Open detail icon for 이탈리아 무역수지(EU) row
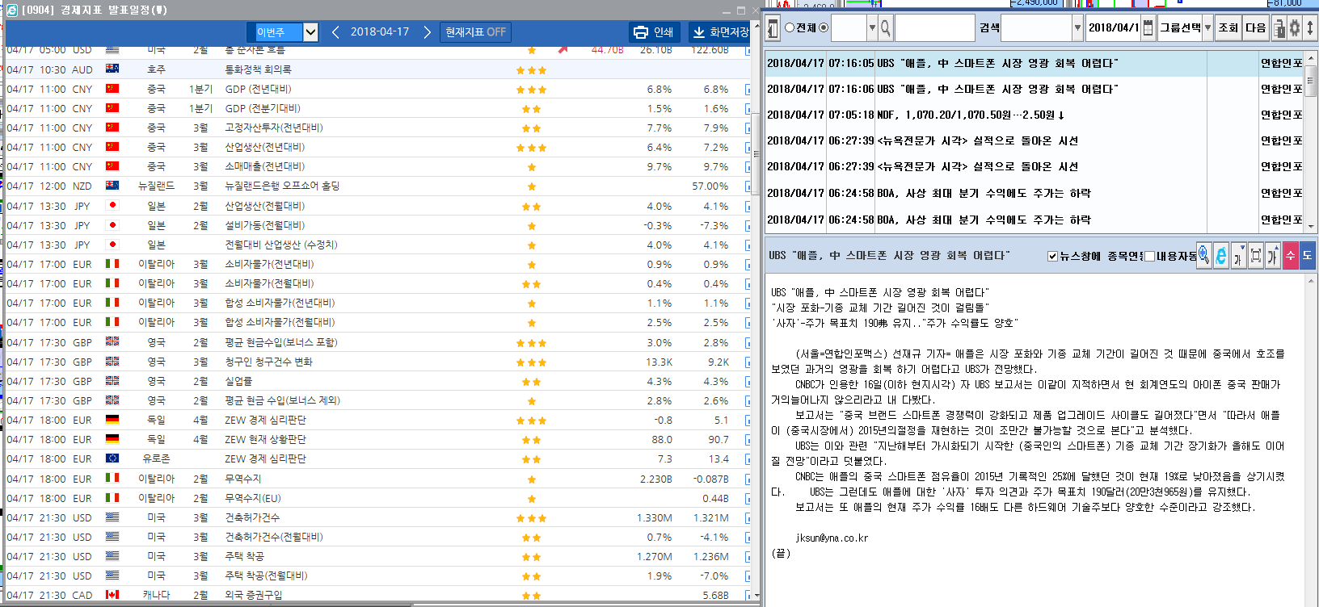The width and height of the screenshot is (1319, 607). tap(747, 499)
